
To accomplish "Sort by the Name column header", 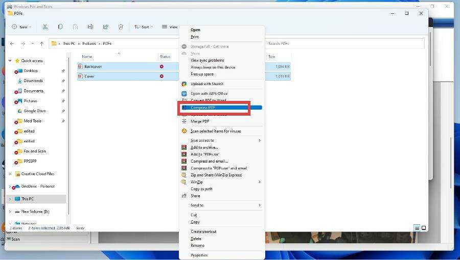I will [87, 57].
